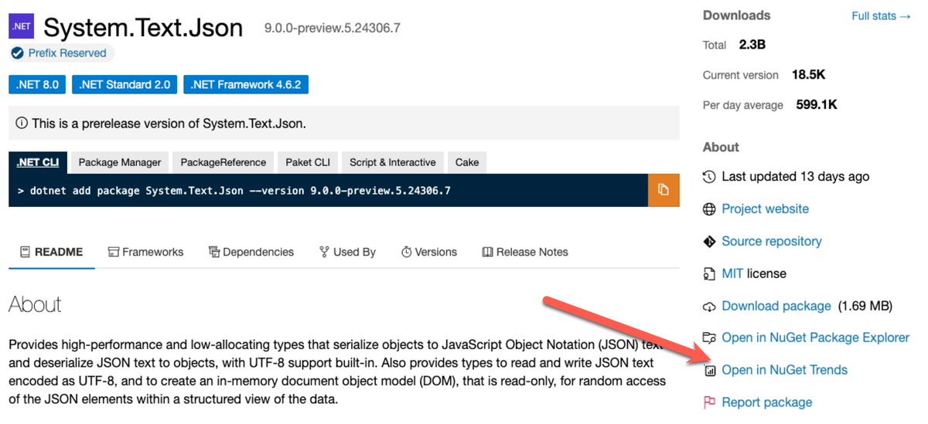Open the Dependencies tab

point(251,252)
